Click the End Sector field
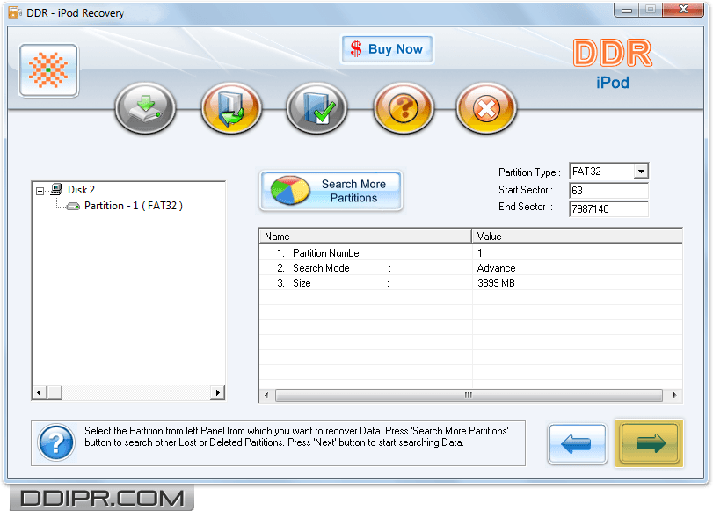 click(x=608, y=208)
